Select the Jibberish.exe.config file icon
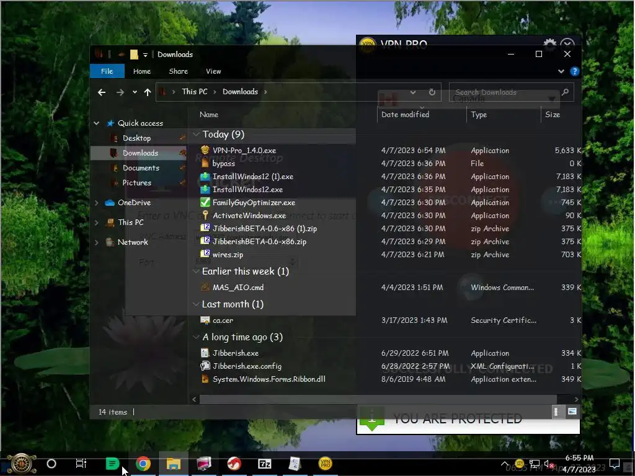Viewport: 635px width, 476px height. coord(205,366)
